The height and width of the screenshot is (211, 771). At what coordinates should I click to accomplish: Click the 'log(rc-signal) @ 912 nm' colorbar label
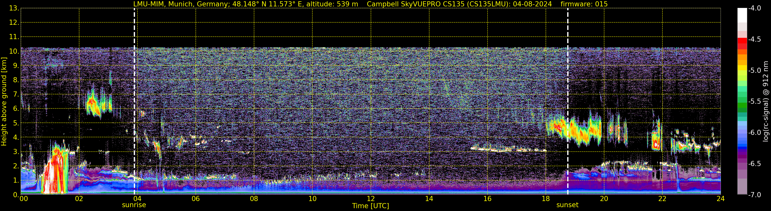(766, 101)
